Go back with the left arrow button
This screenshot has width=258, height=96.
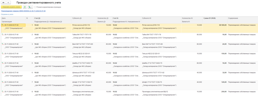tap(4, 3)
